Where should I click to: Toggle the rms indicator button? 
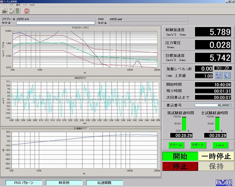coord(220,145)
